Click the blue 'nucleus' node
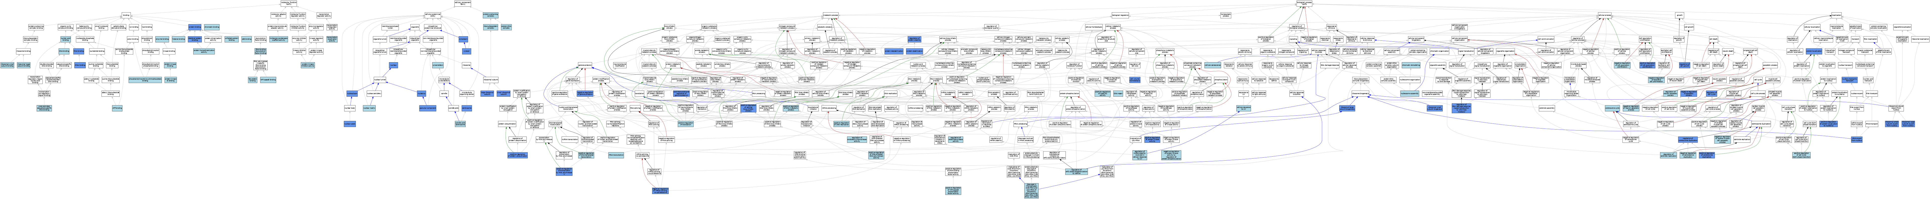This screenshot has height=199, width=1930. tap(393, 65)
